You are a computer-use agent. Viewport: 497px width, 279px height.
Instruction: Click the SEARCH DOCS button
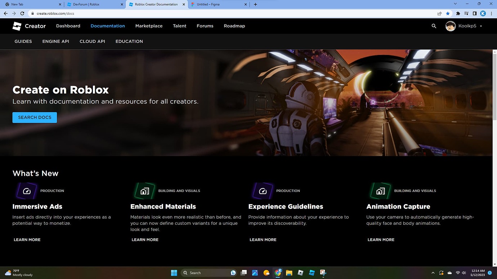[x=34, y=117]
